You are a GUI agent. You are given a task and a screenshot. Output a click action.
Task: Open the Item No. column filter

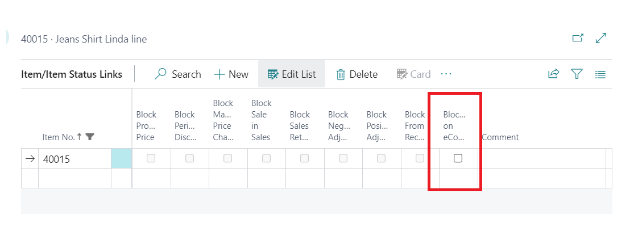pyautogui.click(x=90, y=137)
